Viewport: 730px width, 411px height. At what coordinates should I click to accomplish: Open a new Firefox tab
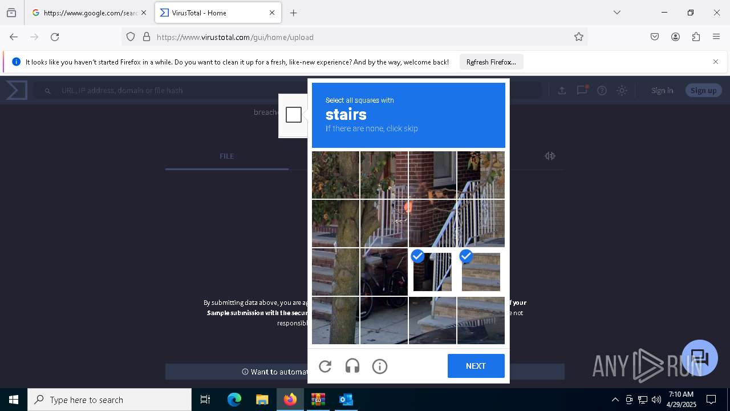294,13
